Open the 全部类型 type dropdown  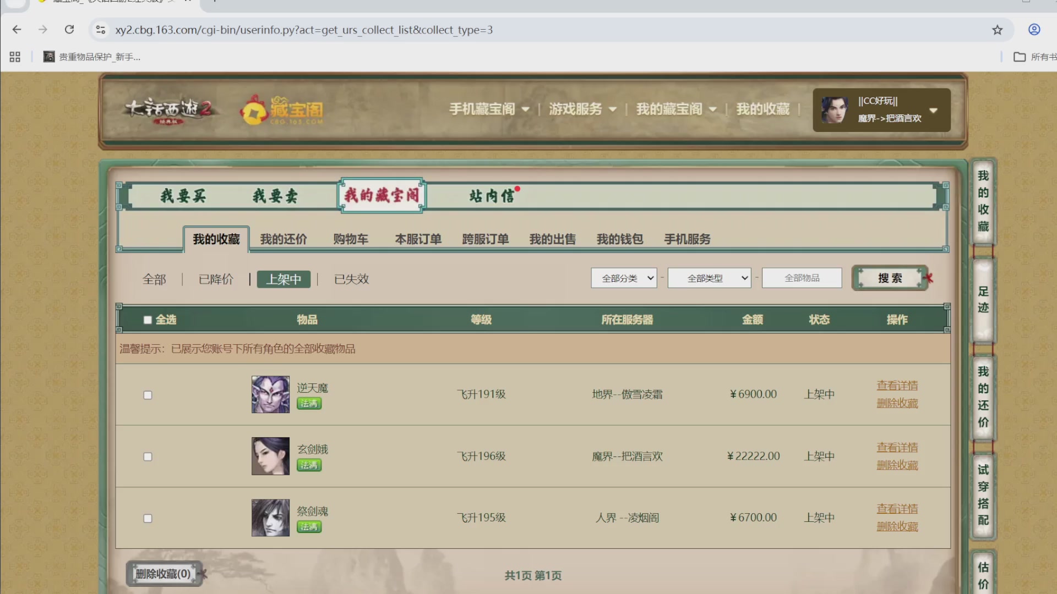pyautogui.click(x=709, y=278)
